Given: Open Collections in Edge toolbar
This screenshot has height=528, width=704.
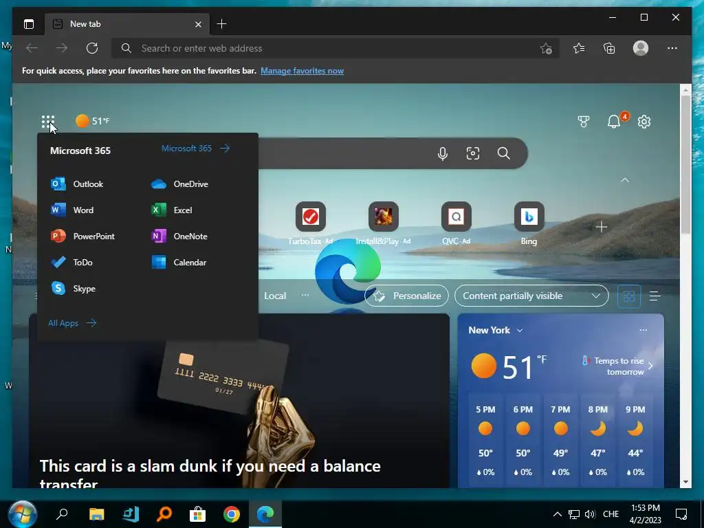Looking at the screenshot, I should click(x=609, y=48).
